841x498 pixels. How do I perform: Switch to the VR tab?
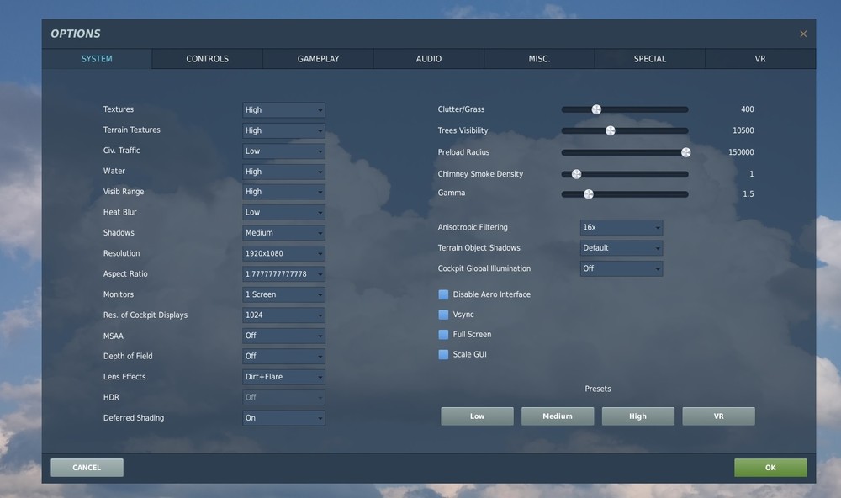pyautogui.click(x=760, y=59)
